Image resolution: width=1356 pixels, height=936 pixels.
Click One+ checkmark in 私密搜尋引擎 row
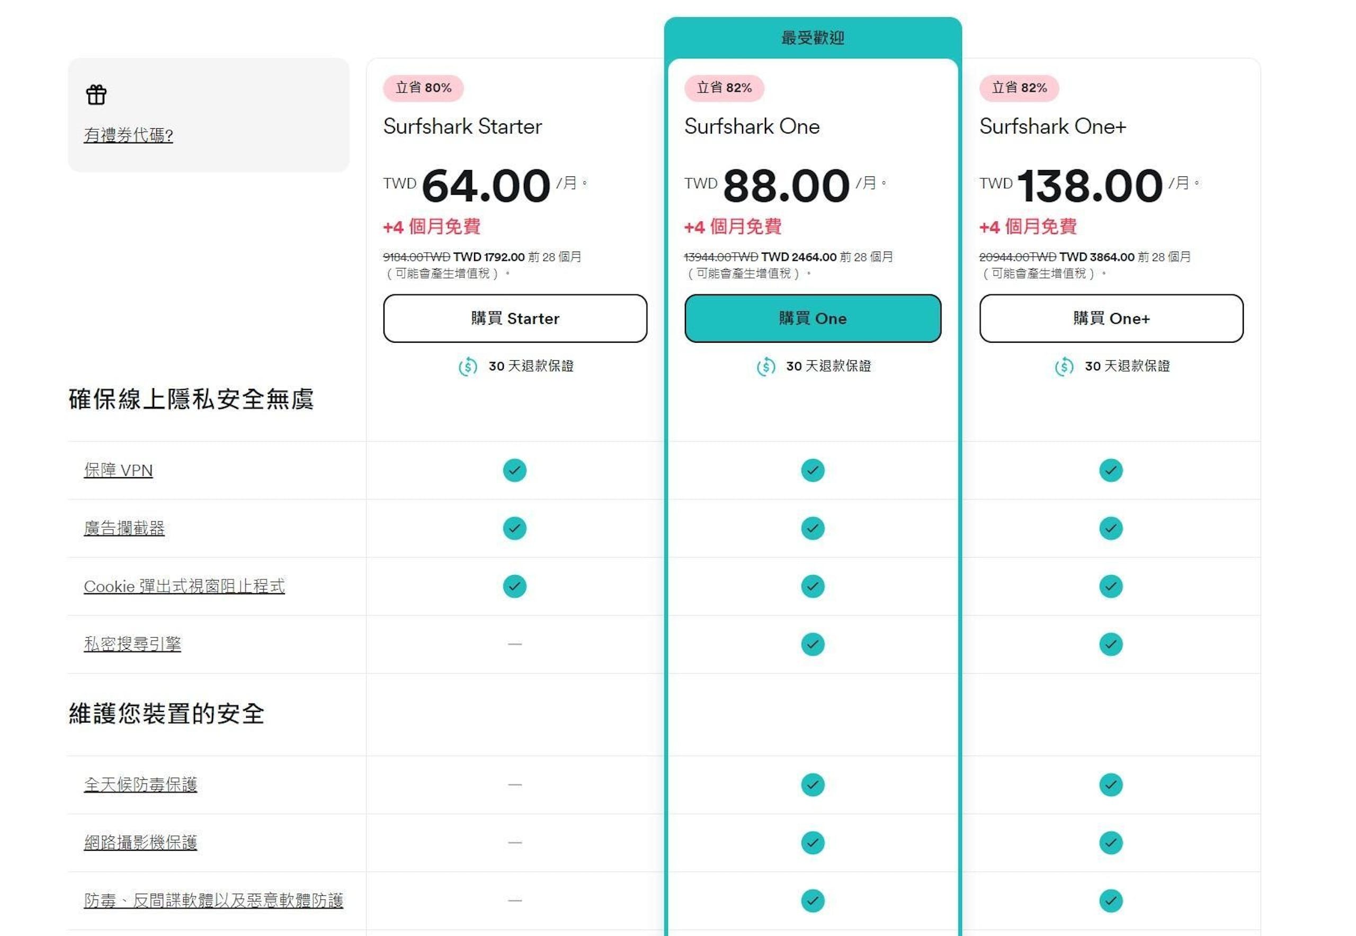(1110, 645)
